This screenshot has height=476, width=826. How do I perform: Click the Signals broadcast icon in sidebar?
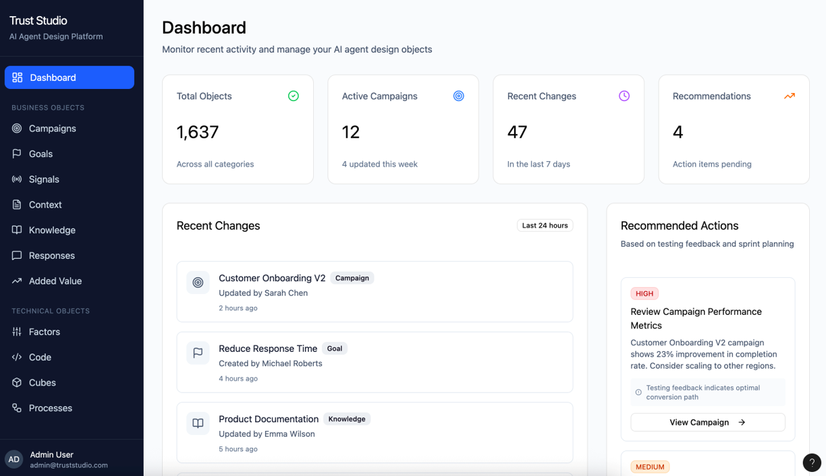[x=17, y=179]
